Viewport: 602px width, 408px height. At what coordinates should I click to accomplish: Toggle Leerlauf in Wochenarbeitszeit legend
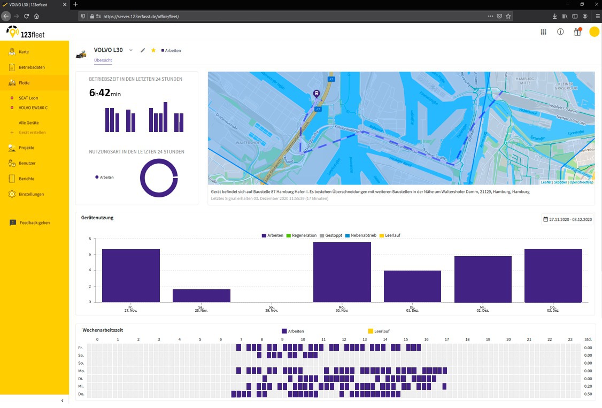tap(379, 331)
